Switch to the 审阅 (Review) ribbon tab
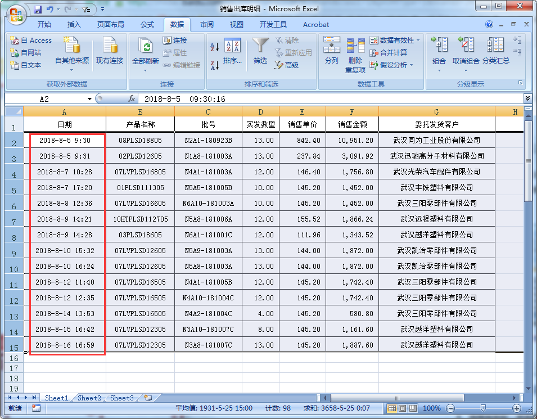 click(x=207, y=24)
